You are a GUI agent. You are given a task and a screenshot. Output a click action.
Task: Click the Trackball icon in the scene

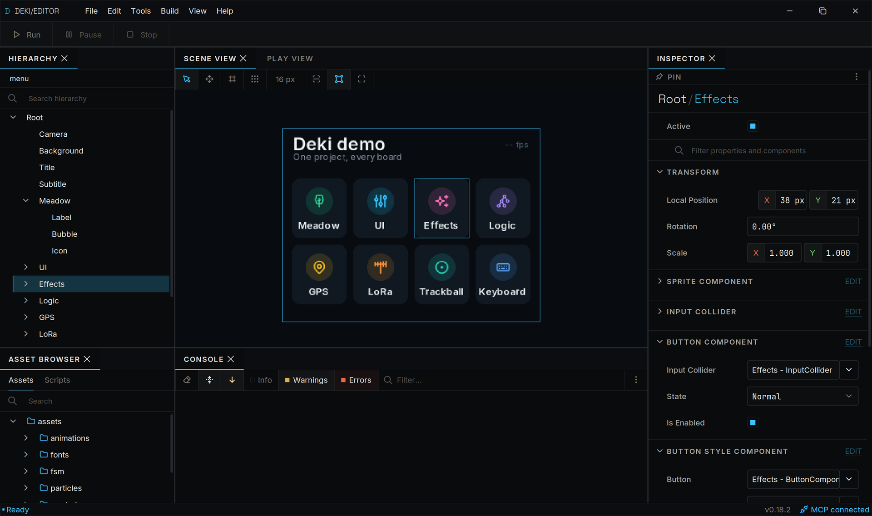coord(441,268)
